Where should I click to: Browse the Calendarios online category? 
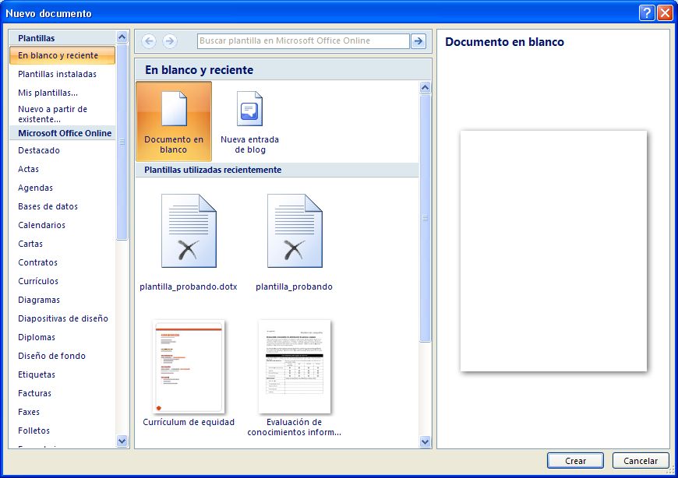coord(42,226)
